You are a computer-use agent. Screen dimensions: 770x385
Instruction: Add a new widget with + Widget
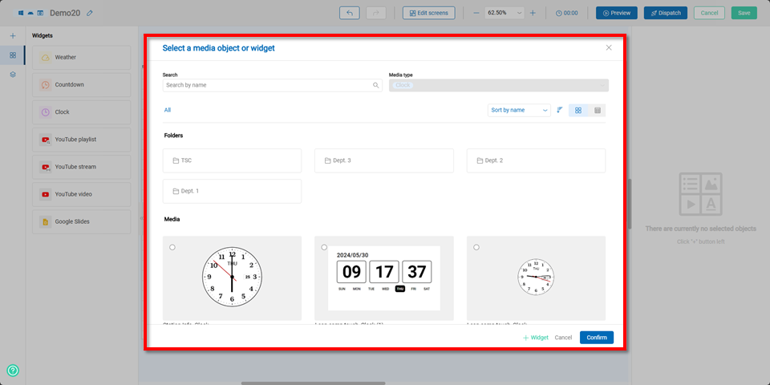536,338
